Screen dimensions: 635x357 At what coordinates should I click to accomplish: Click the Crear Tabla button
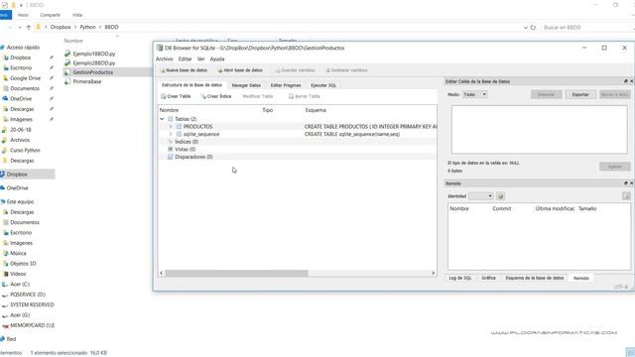pos(176,96)
